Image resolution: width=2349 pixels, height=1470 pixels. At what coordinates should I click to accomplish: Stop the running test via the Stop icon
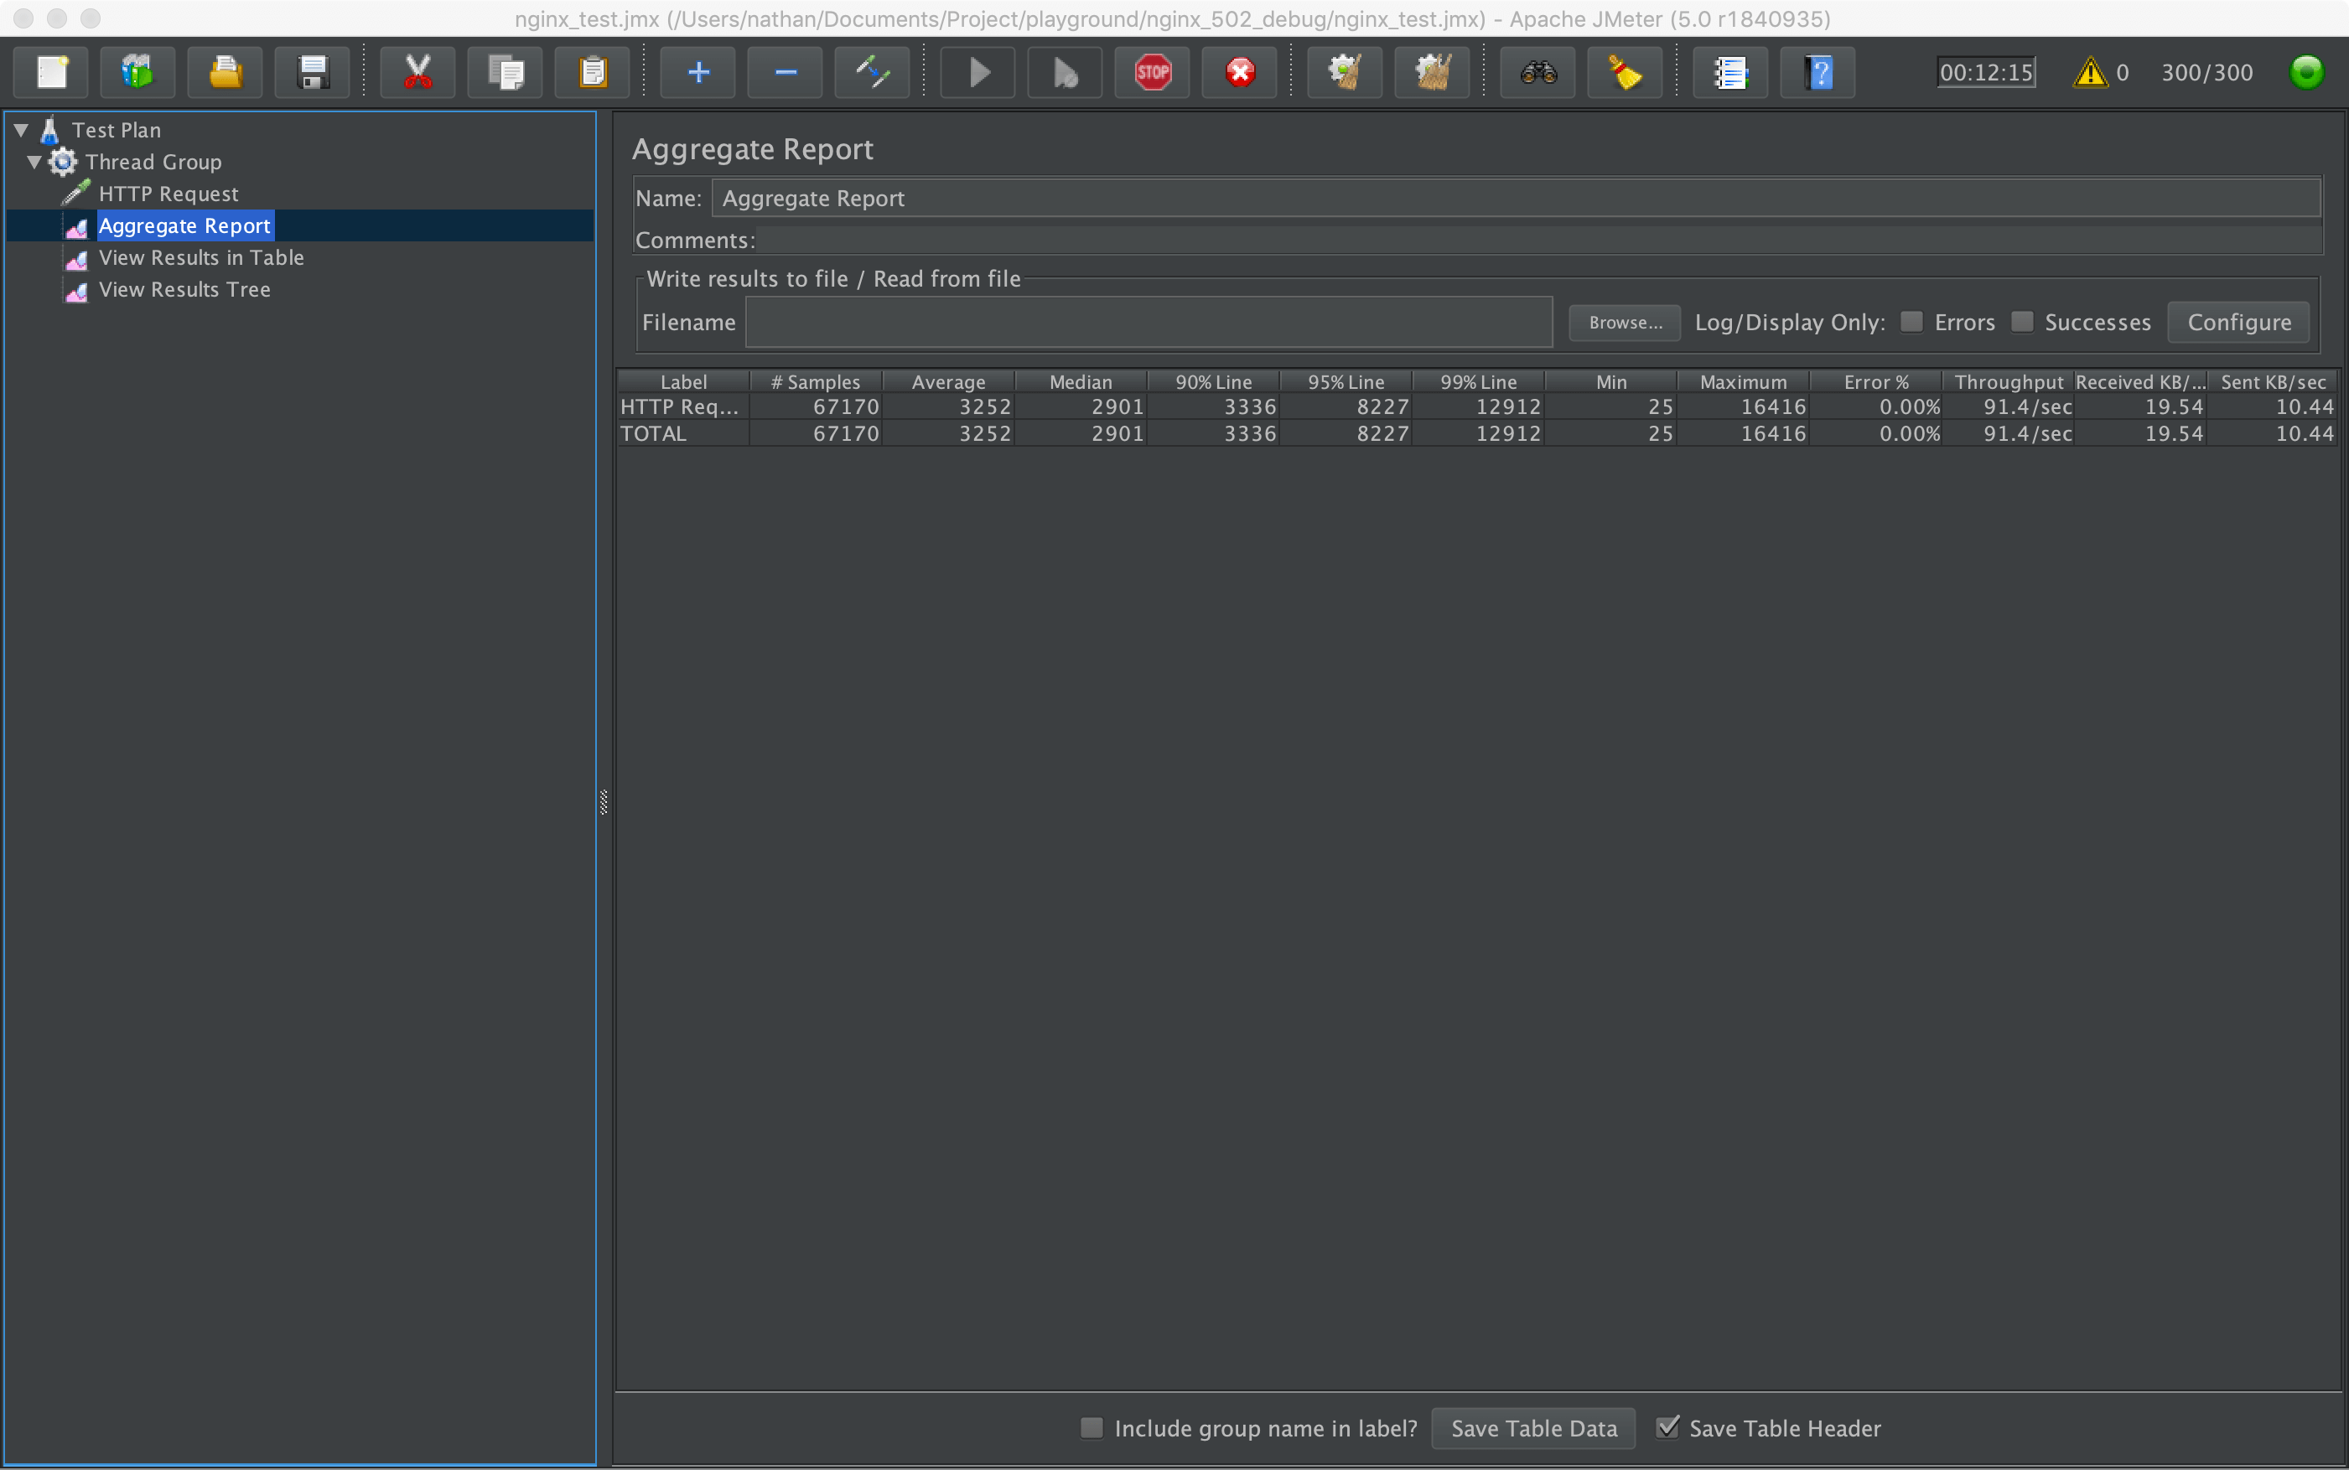[x=1151, y=72]
